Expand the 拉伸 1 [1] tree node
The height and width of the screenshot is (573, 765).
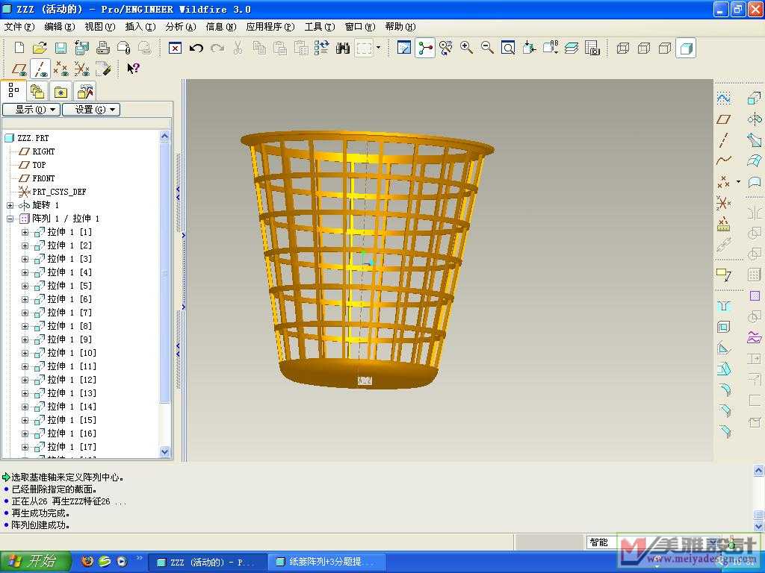[25, 233]
